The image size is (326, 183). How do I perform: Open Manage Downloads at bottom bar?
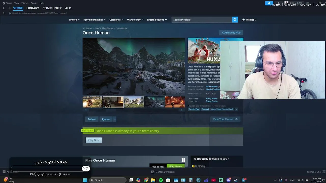point(163,172)
